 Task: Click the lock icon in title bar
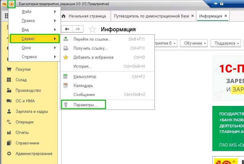pyautogui.click(x=222, y=3)
